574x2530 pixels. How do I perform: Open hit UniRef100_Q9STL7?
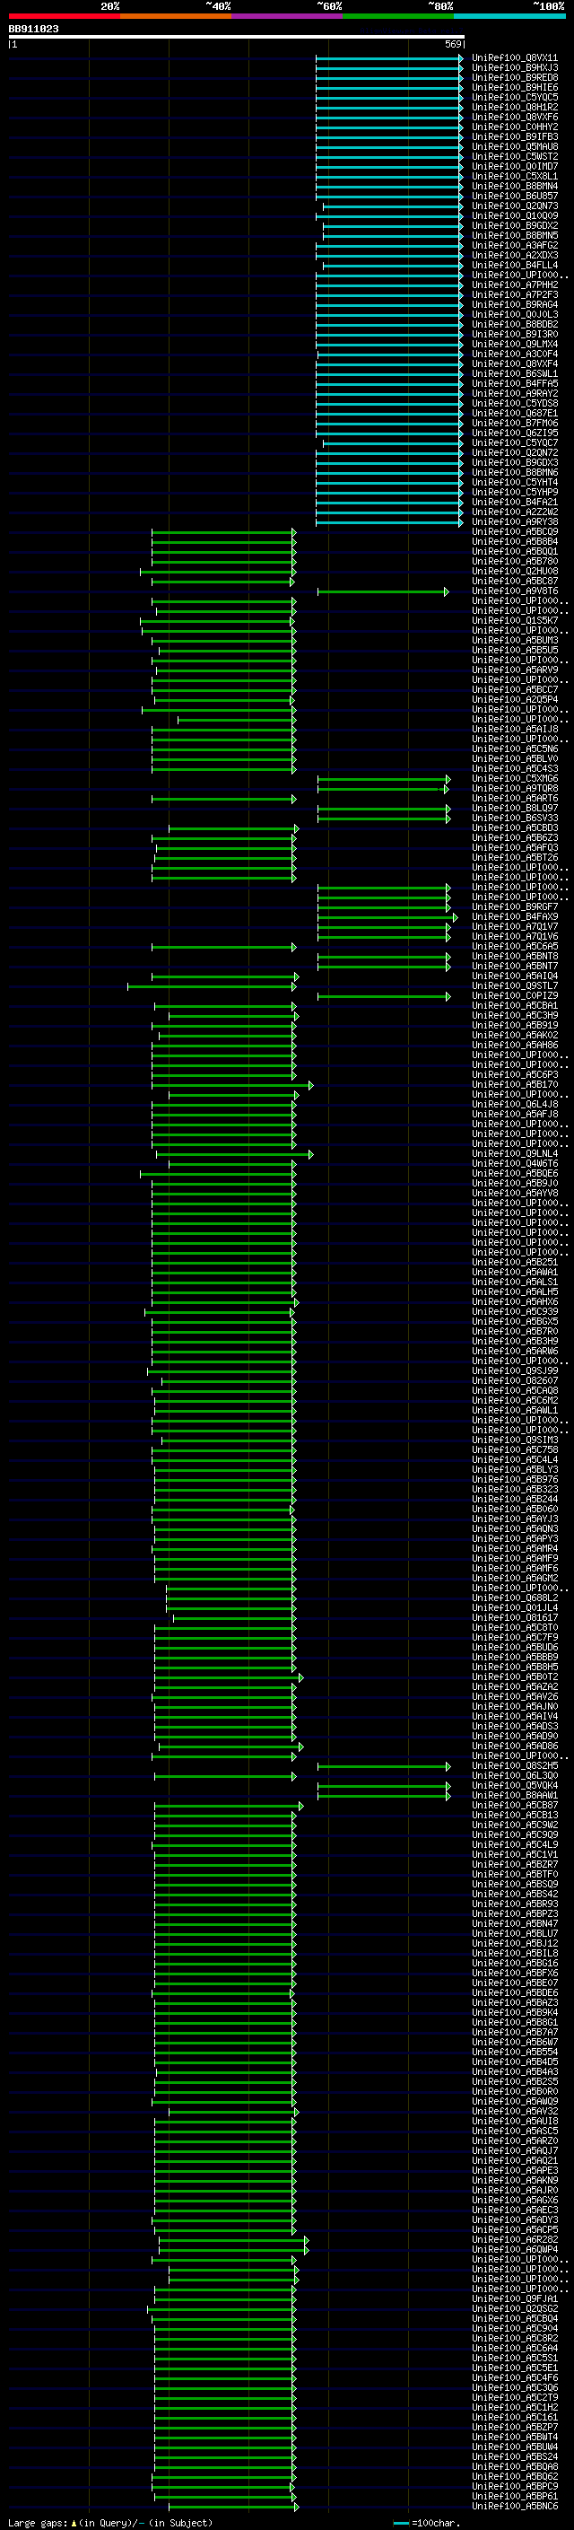pos(515,986)
